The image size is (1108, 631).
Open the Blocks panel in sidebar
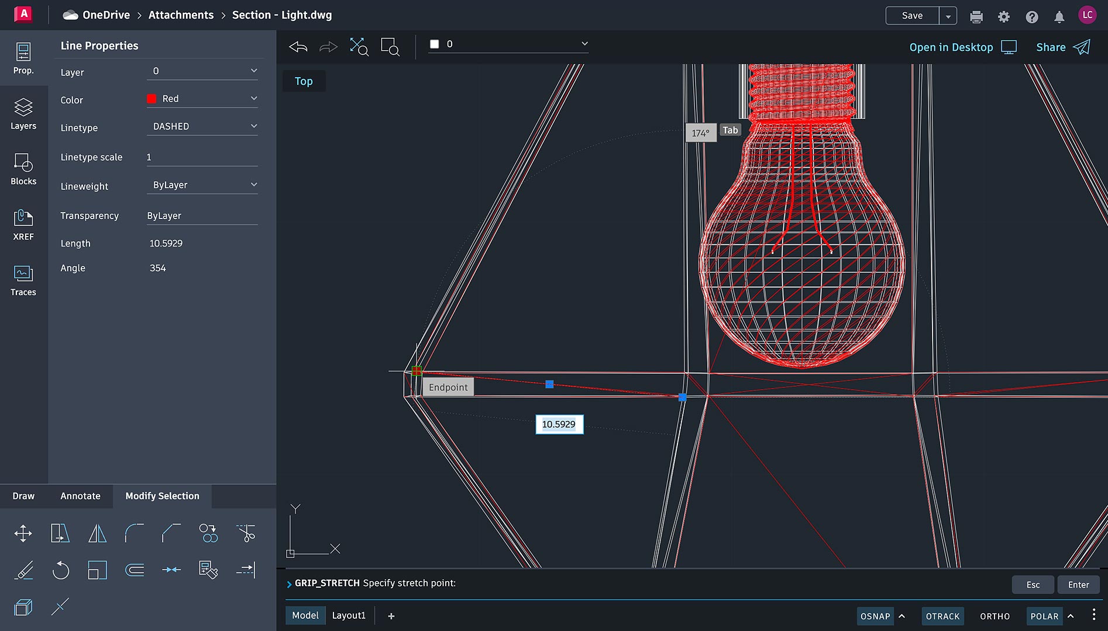(23, 169)
